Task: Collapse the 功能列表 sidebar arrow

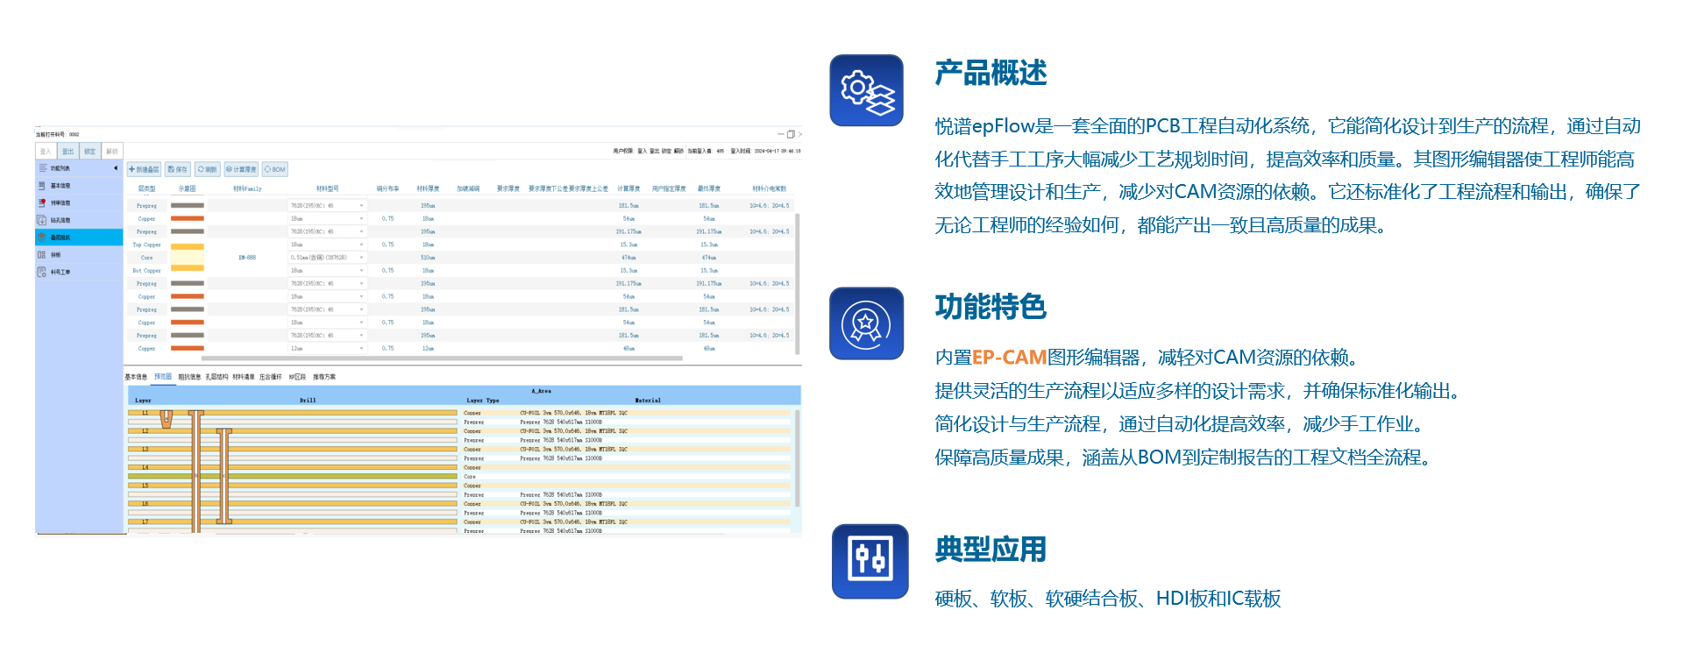Action: [x=116, y=167]
